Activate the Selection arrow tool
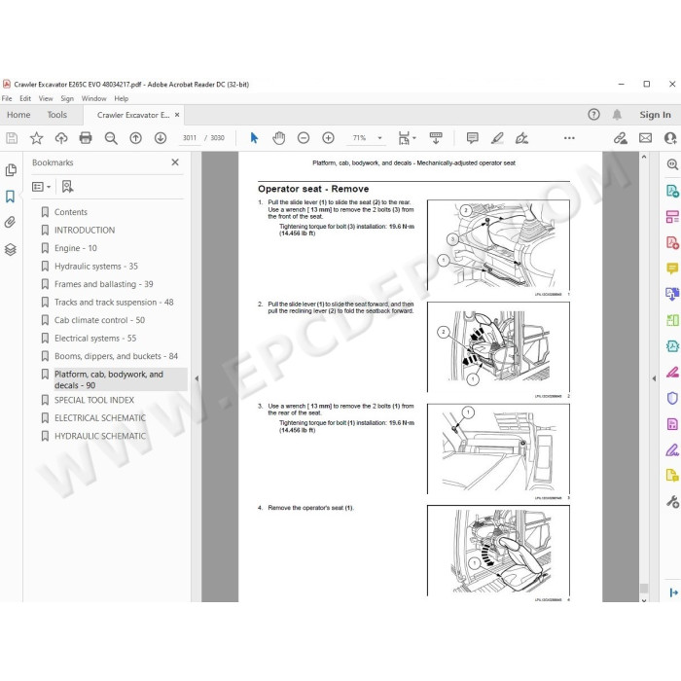Viewport: 681px width, 681px height. 254,138
